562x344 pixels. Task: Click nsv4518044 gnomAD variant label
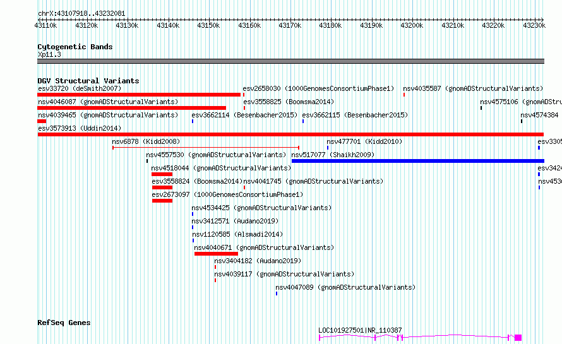click(221, 168)
